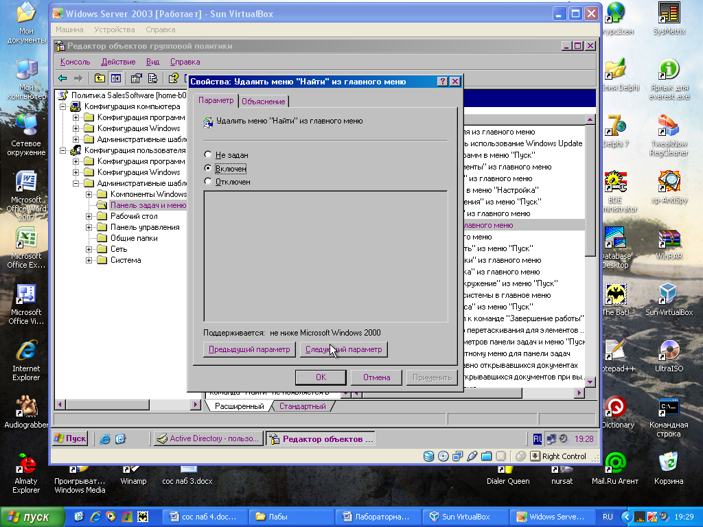This screenshot has height=527, width=703.
Task: Open the Audiograbber desktop icon
Action: [x=26, y=412]
